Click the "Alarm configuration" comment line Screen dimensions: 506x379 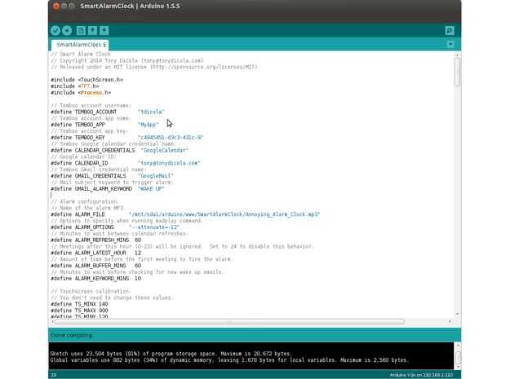click(85, 202)
